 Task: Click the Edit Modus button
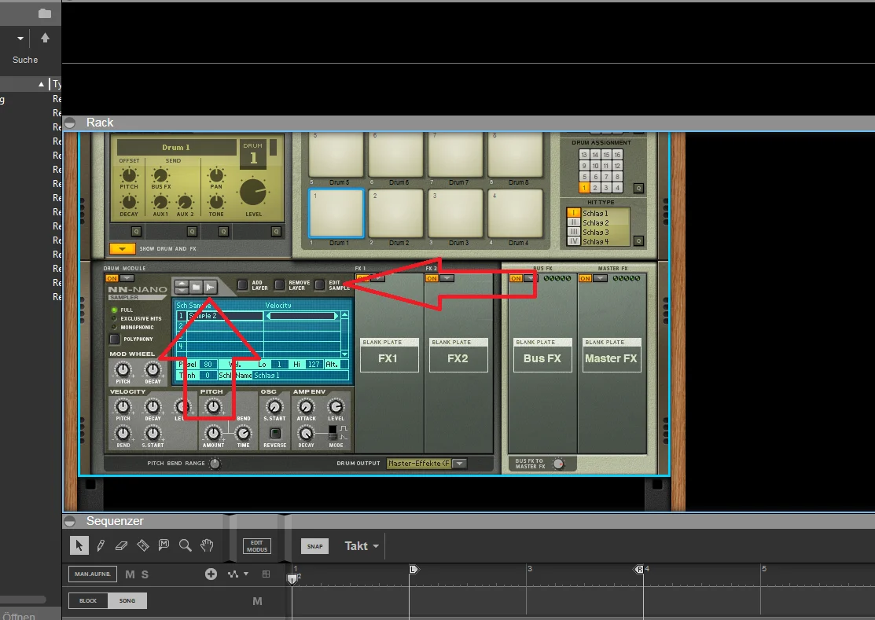[x=257, y=546]
